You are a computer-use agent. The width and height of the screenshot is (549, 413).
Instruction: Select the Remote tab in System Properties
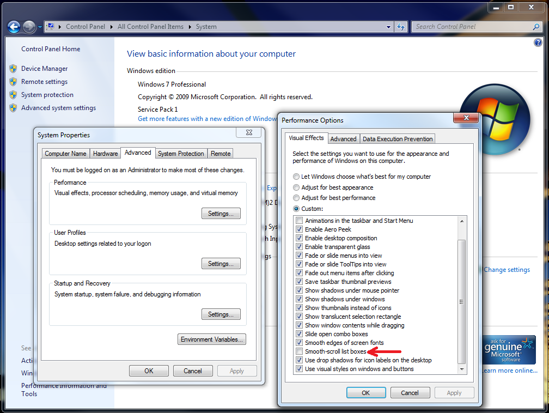pos(221,154)
